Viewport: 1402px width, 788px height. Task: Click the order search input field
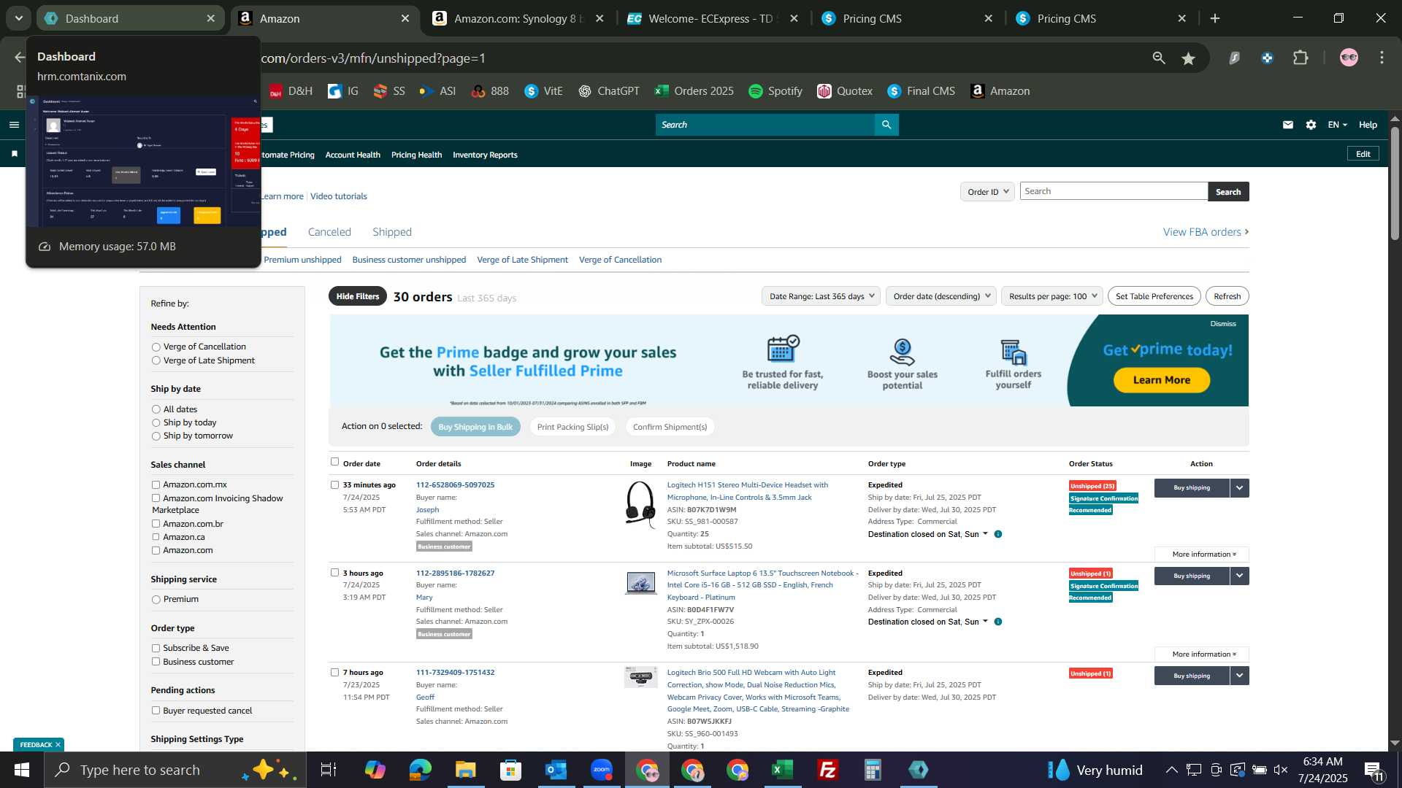[x=1114, y=191]
